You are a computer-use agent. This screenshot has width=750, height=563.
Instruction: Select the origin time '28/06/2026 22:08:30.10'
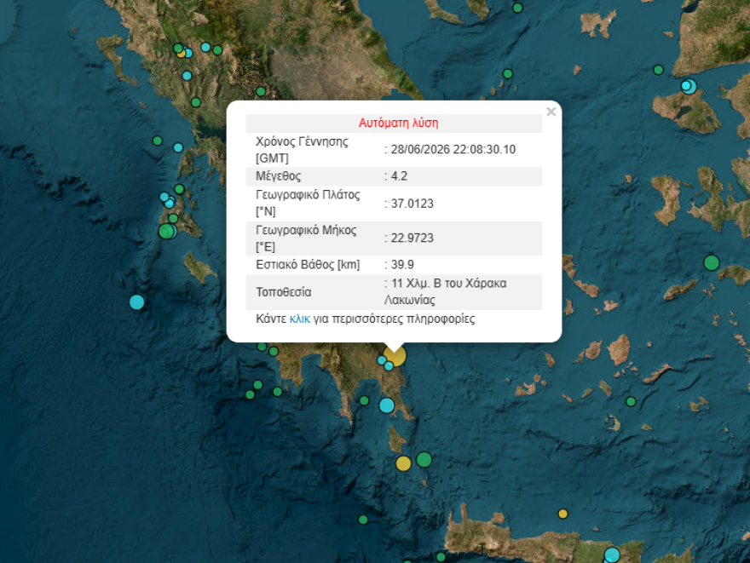453,150
